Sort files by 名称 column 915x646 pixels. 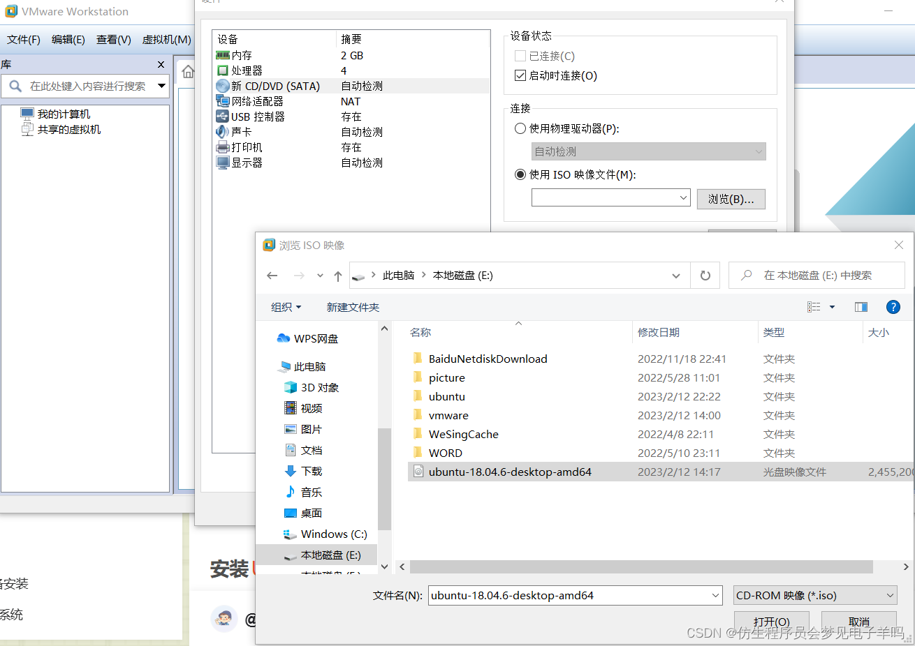(420, 333)
